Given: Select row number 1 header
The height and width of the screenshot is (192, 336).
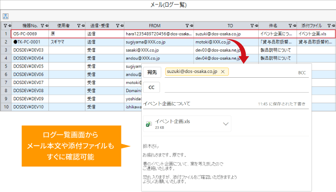Looking at the screenshot, I should coord(6,34).
